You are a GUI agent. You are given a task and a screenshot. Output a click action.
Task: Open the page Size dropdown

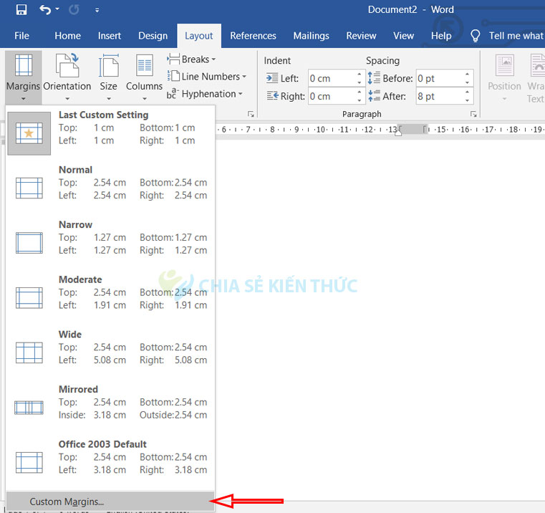(108, 77)
